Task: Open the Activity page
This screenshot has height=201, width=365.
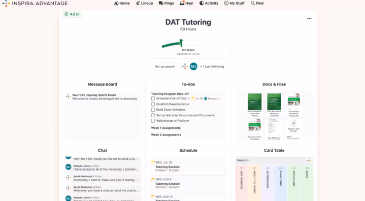Action: 209,3
